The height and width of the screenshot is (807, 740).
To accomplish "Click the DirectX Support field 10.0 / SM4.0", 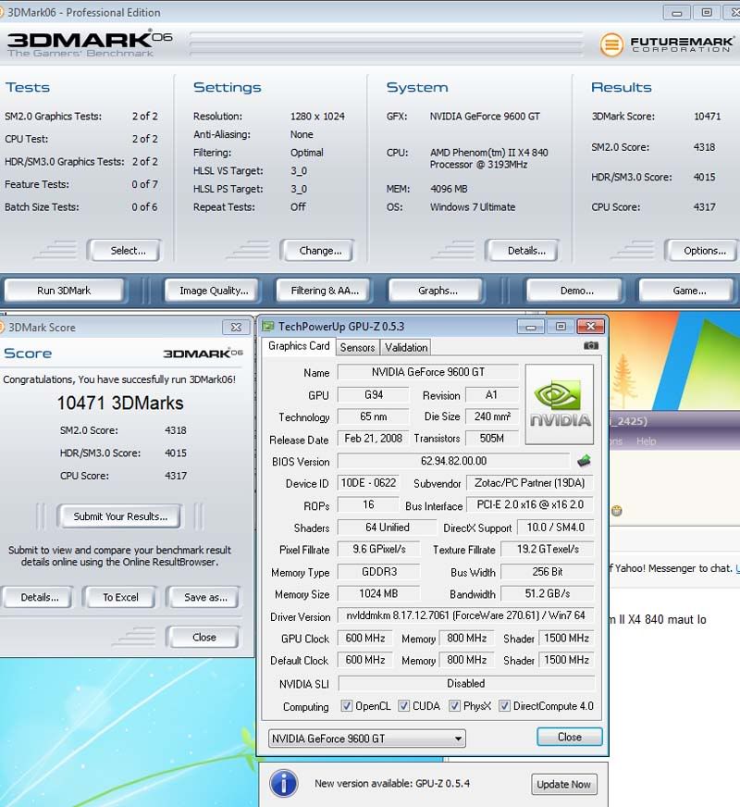I will 555,527.
